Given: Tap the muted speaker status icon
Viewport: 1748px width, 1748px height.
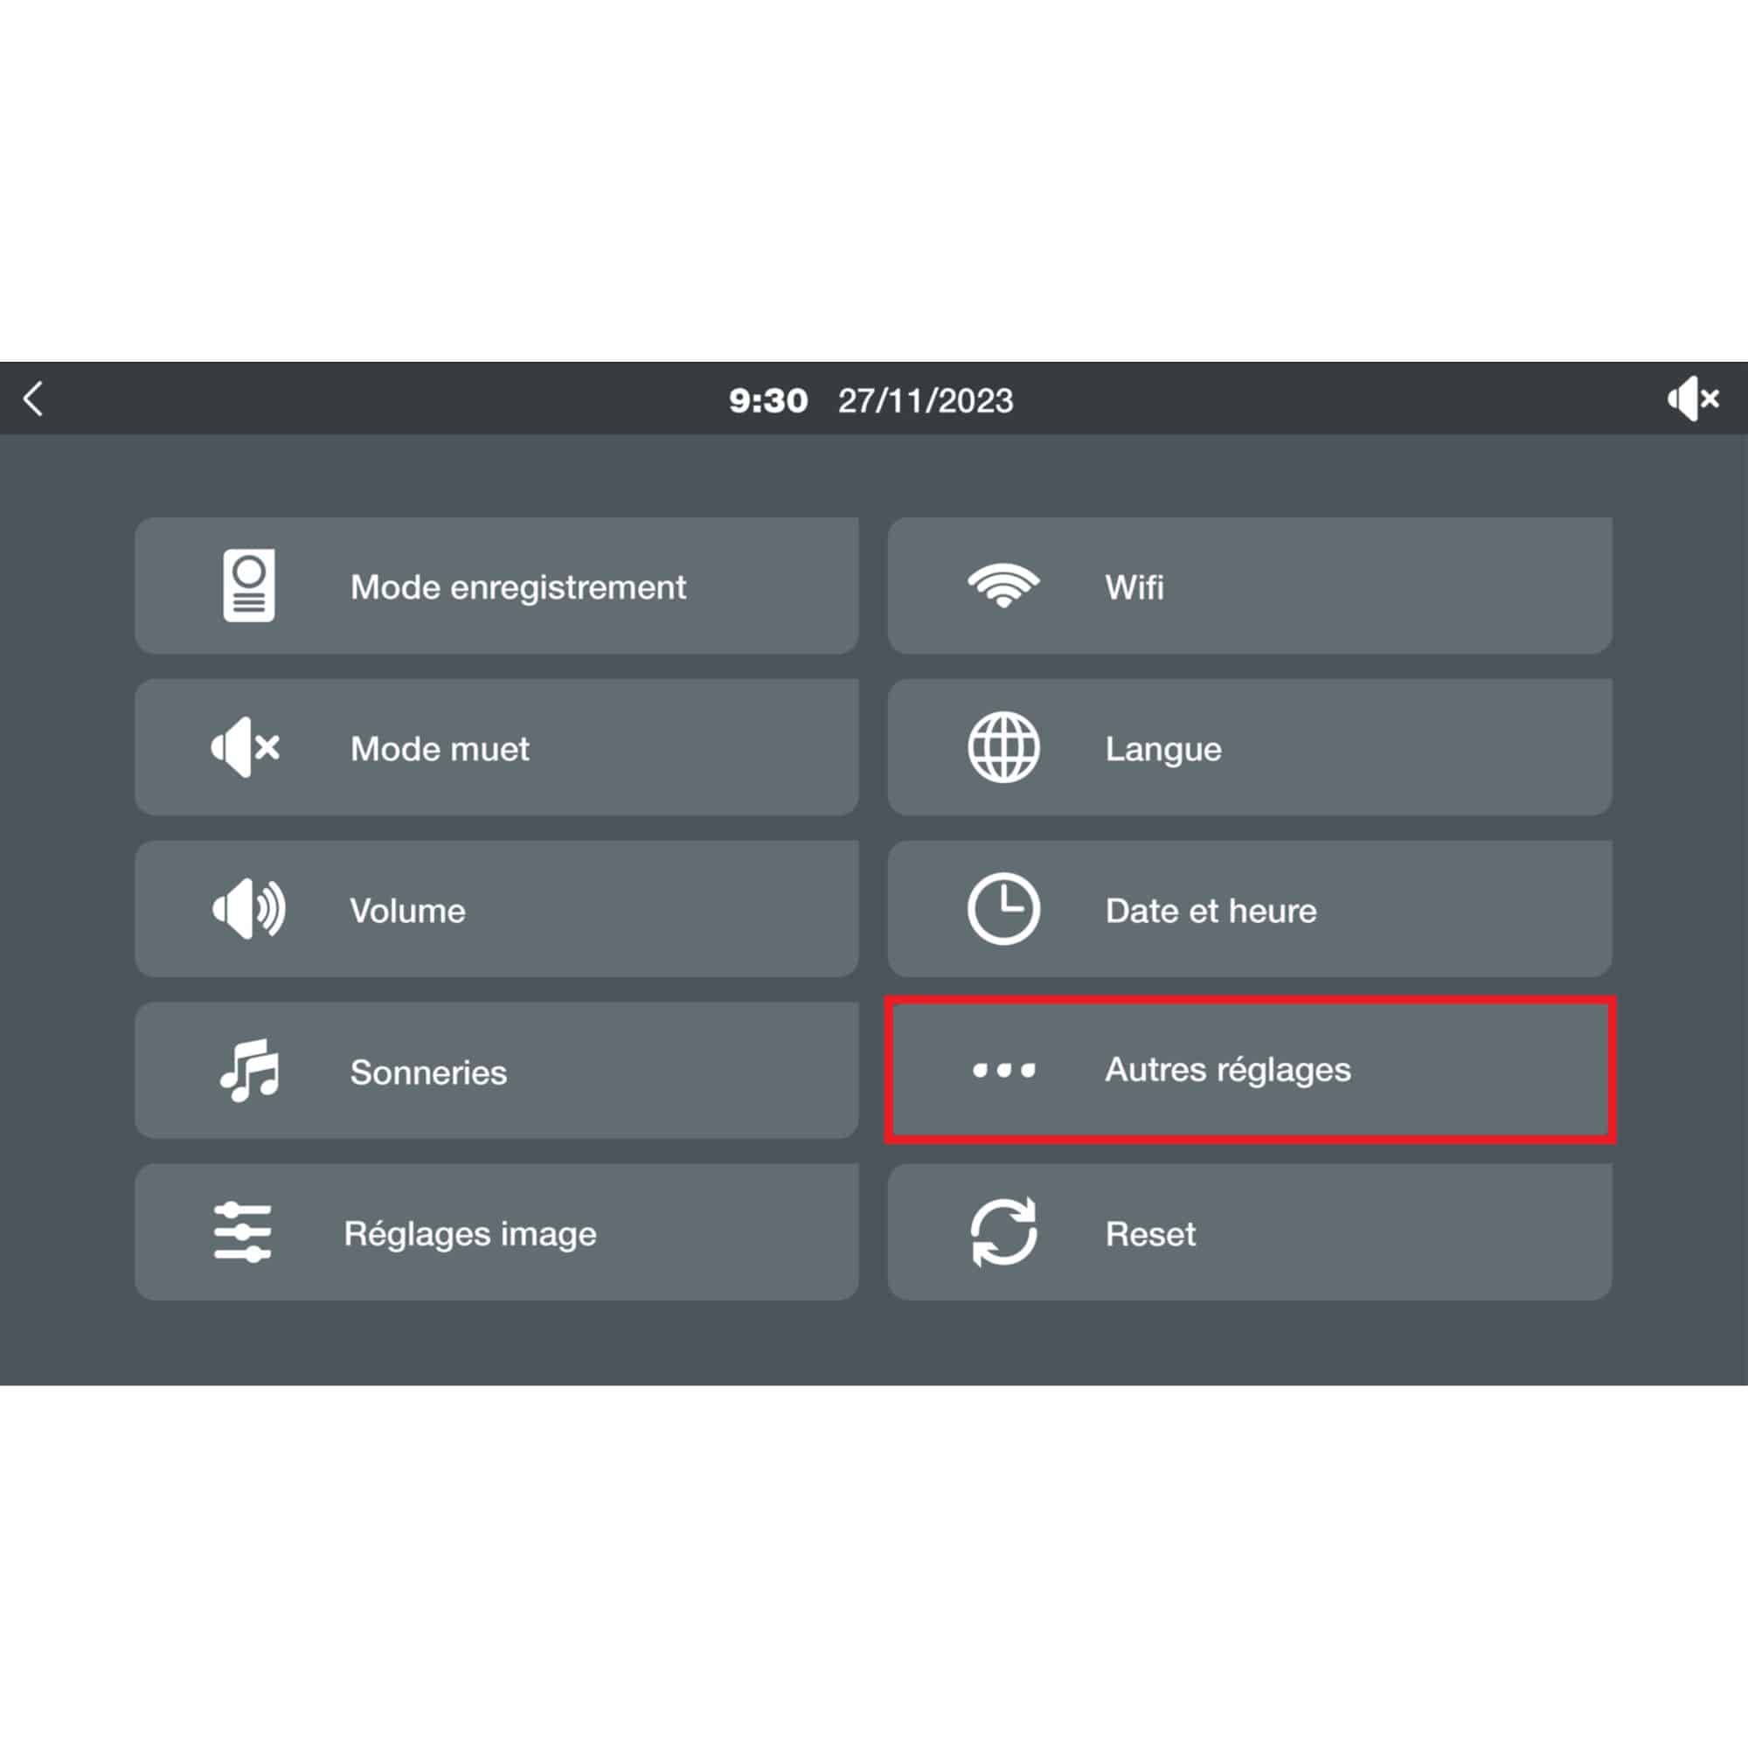Looking at the screenshot, I should coord(1693,399).
